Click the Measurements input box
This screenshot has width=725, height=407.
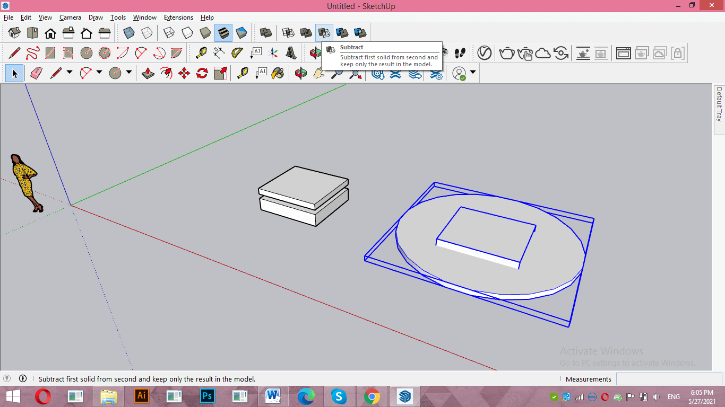click(x=669, y=379)
